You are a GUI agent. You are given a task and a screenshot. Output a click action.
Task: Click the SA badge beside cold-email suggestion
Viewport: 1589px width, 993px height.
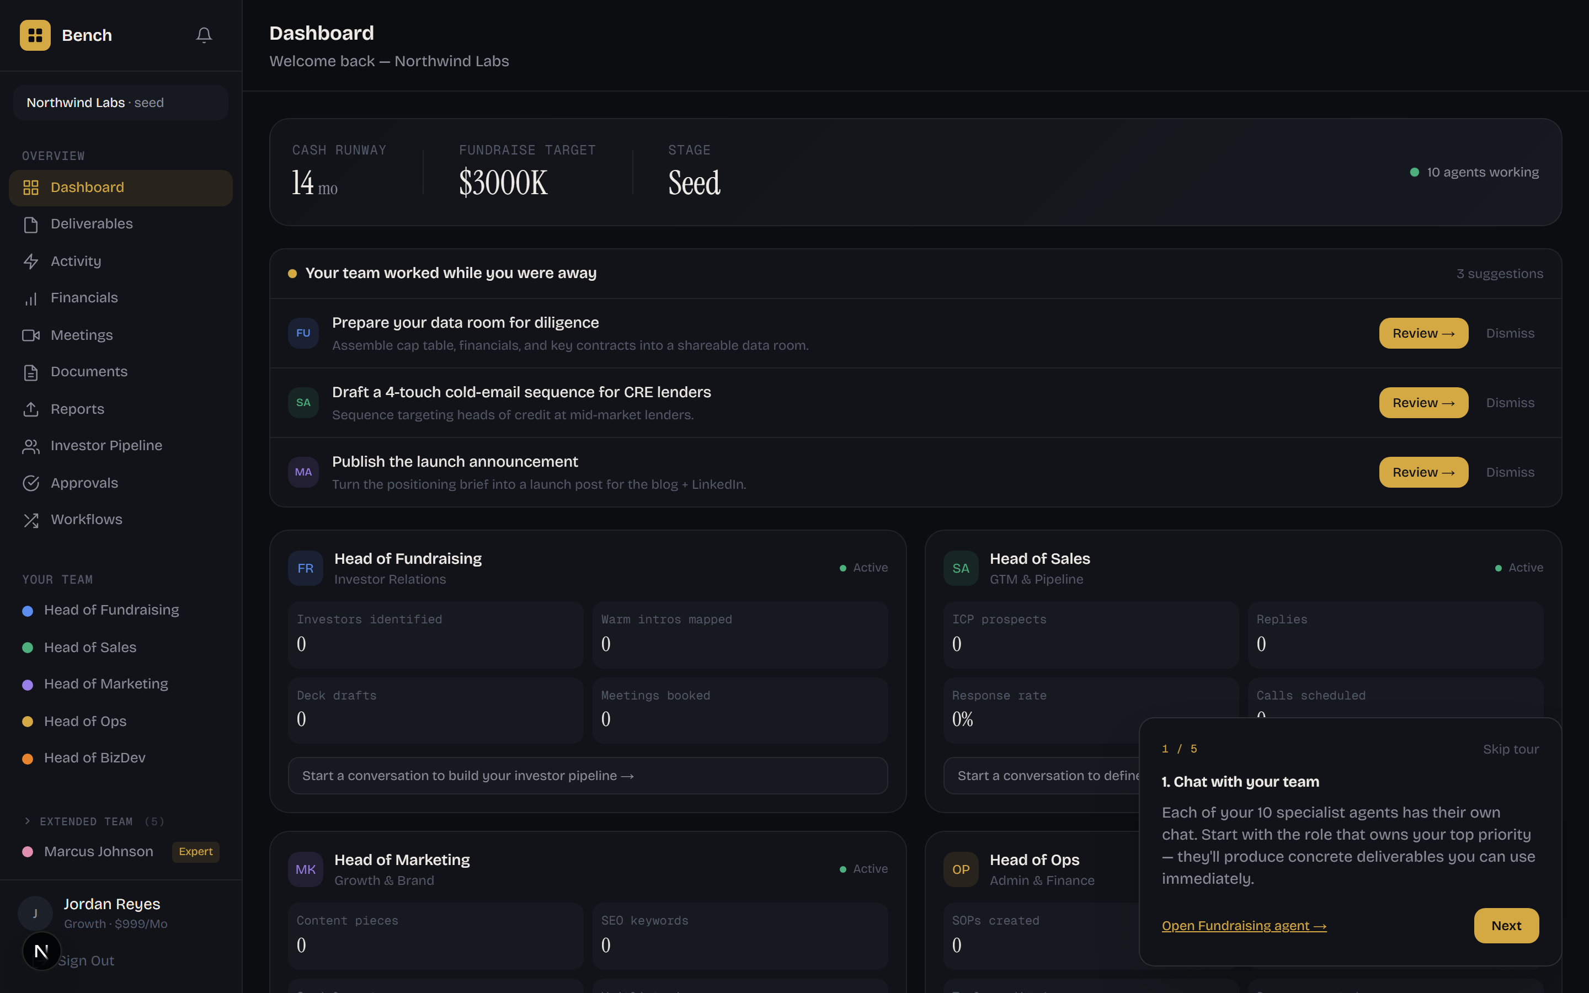click(x=303, y=403)
